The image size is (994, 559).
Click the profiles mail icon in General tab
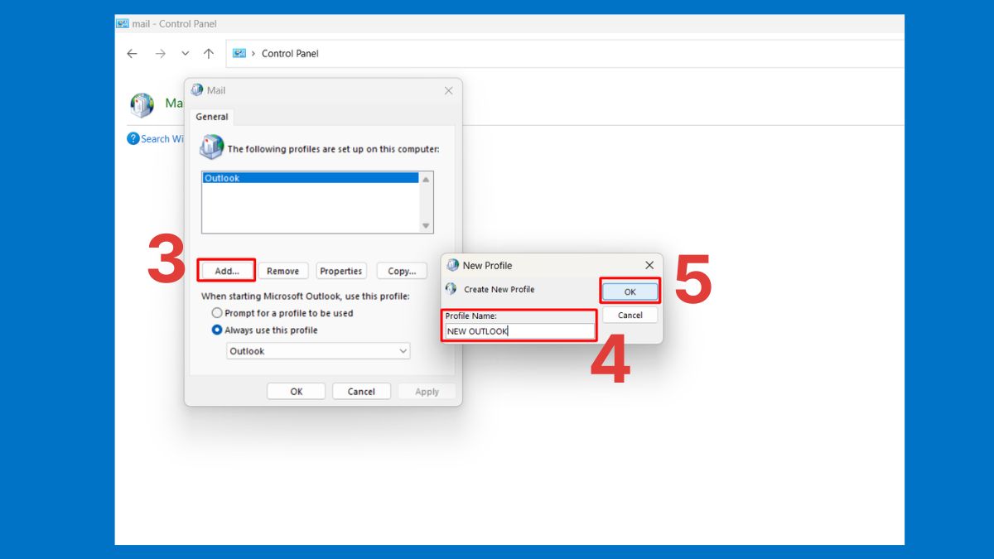[212, 147]
